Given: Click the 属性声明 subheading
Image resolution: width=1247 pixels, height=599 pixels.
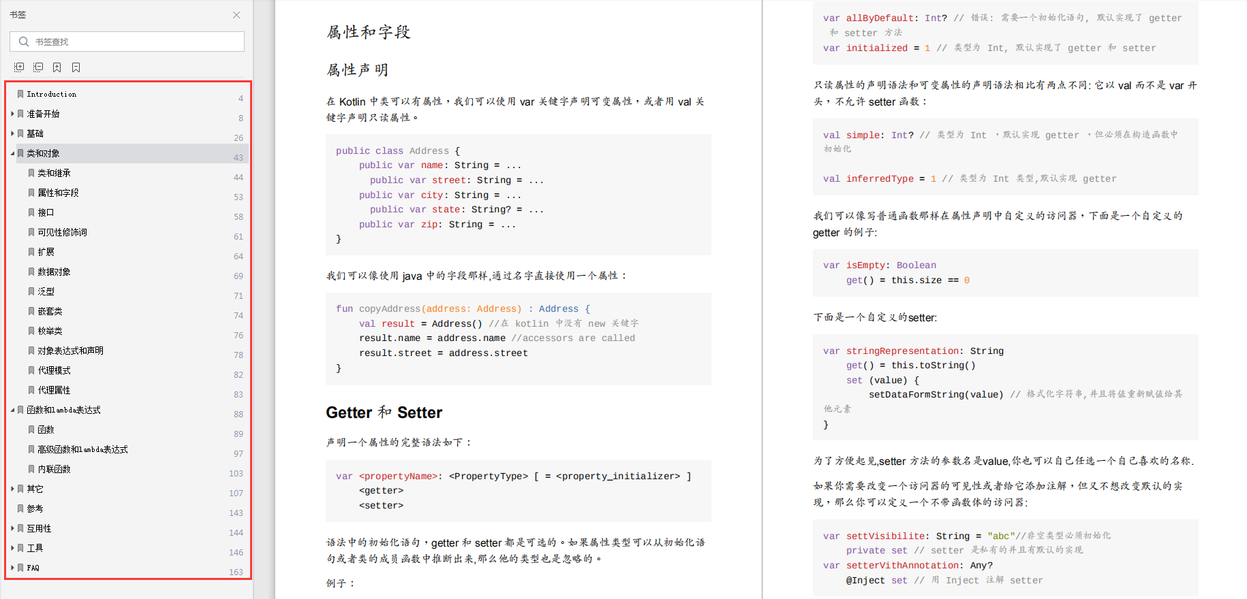Looking at the screenshot, I should pos(358,69).
